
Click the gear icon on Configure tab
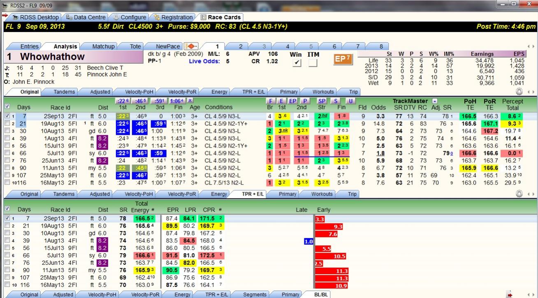click(116, 17)
